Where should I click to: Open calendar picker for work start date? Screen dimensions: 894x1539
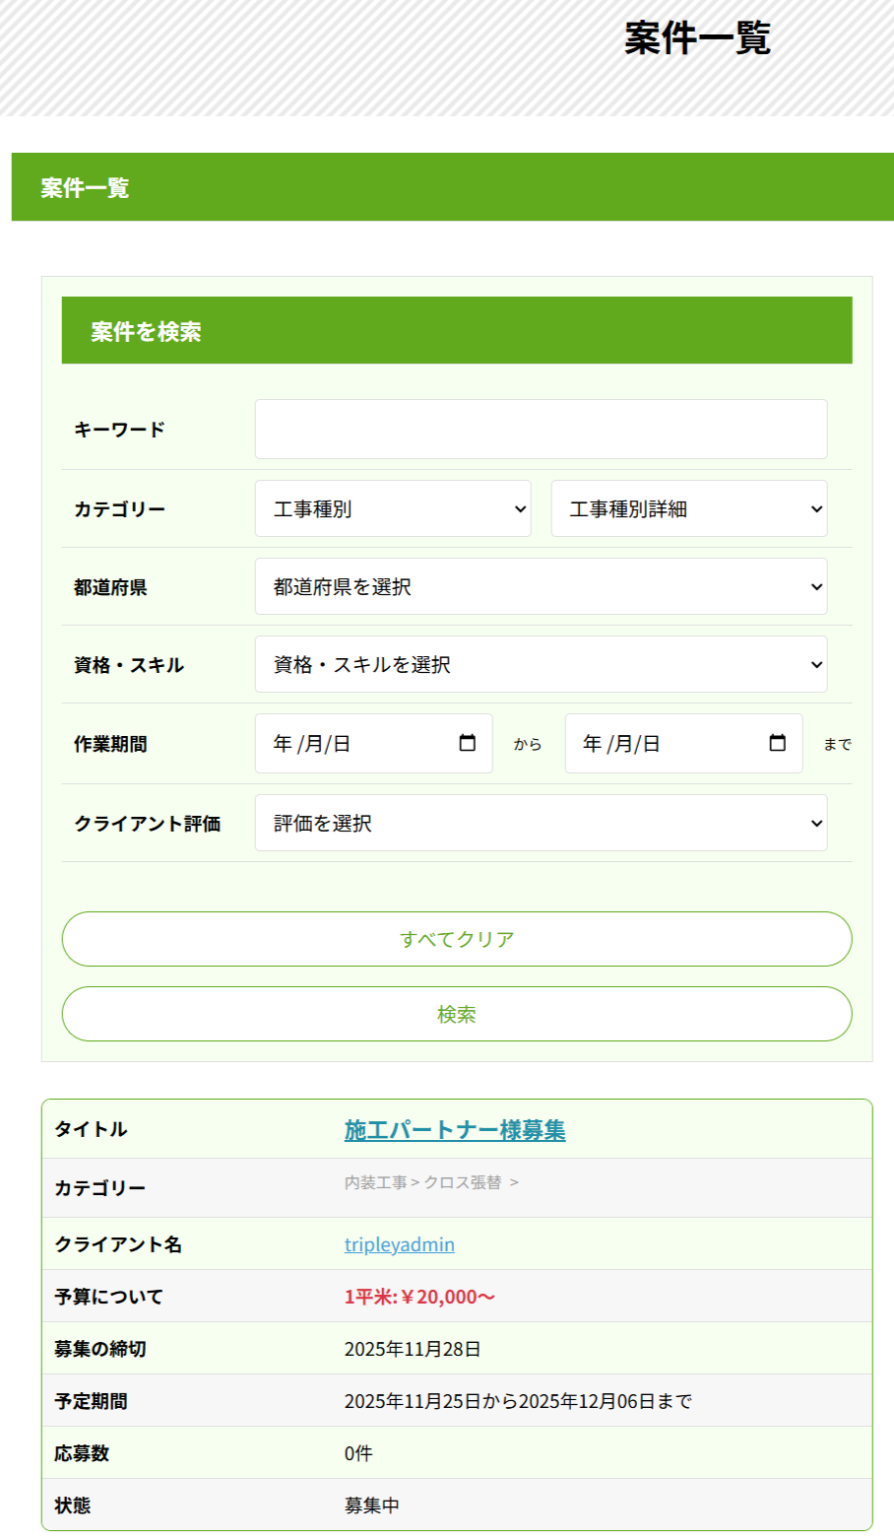click(468, 743)
